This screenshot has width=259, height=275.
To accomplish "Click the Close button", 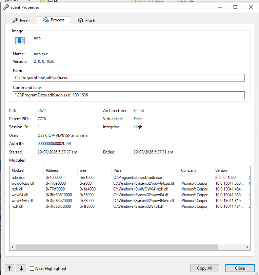I will click(x=240, y=268).
